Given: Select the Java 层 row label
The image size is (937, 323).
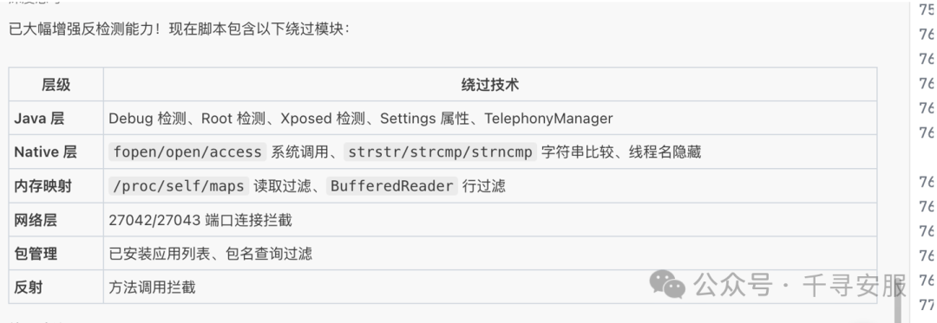Looking at the screenshot, I should coord(39,119).
